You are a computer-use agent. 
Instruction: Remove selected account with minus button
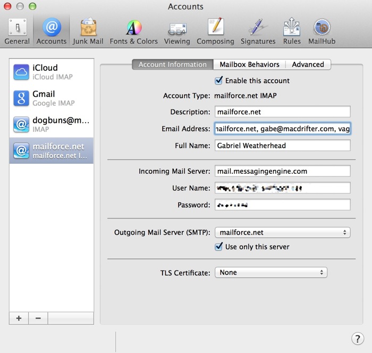[x=38, y=318]
